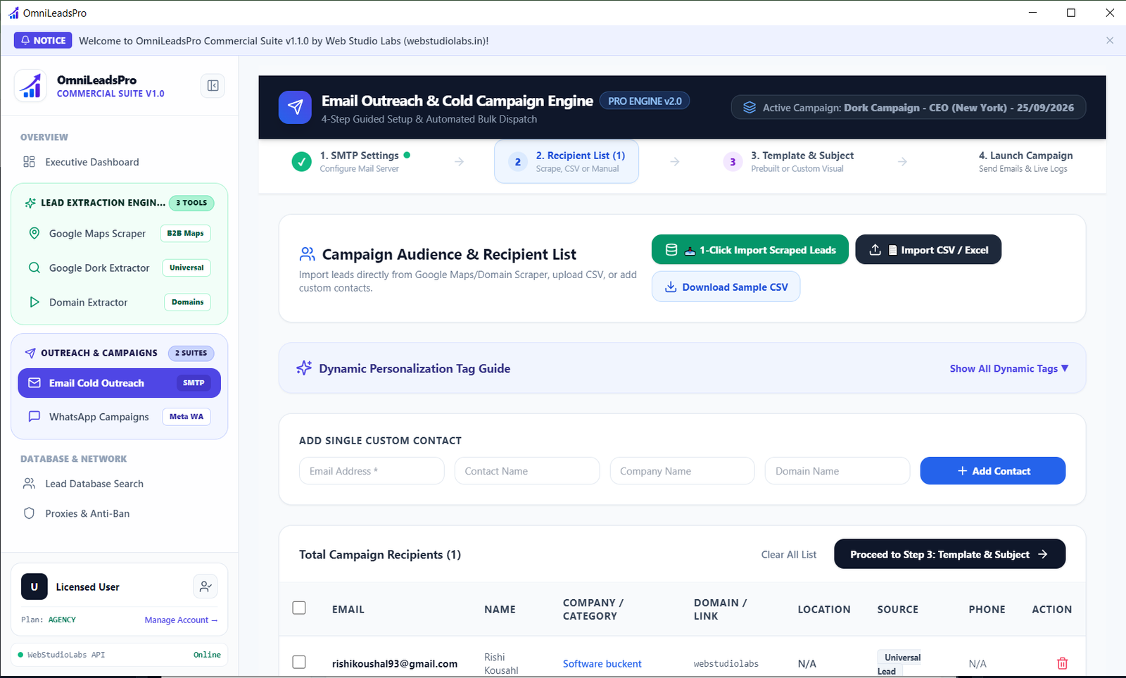
Task: Go to step 1 SMTP Settings
Action: click(352, 161)
